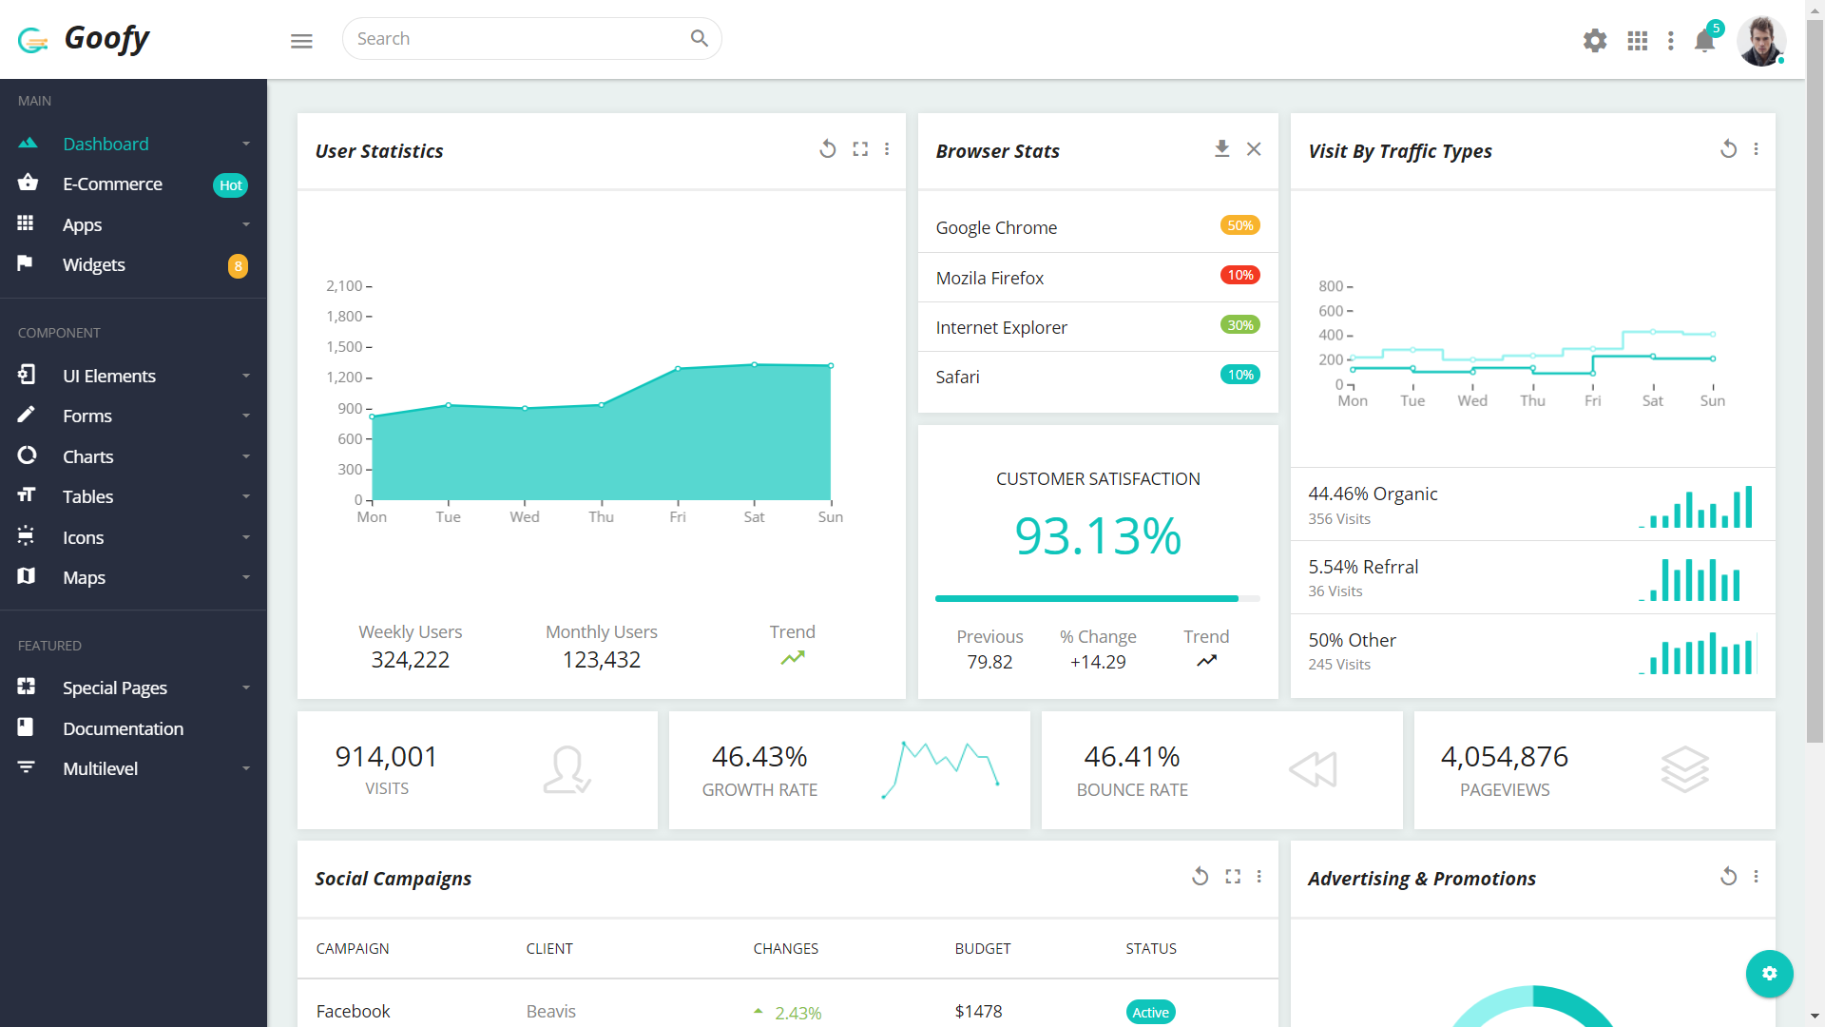The width and height of the screenshot is (1825, 1027).
Task: Open floating teal settings button
Action: click(1769, 973)
